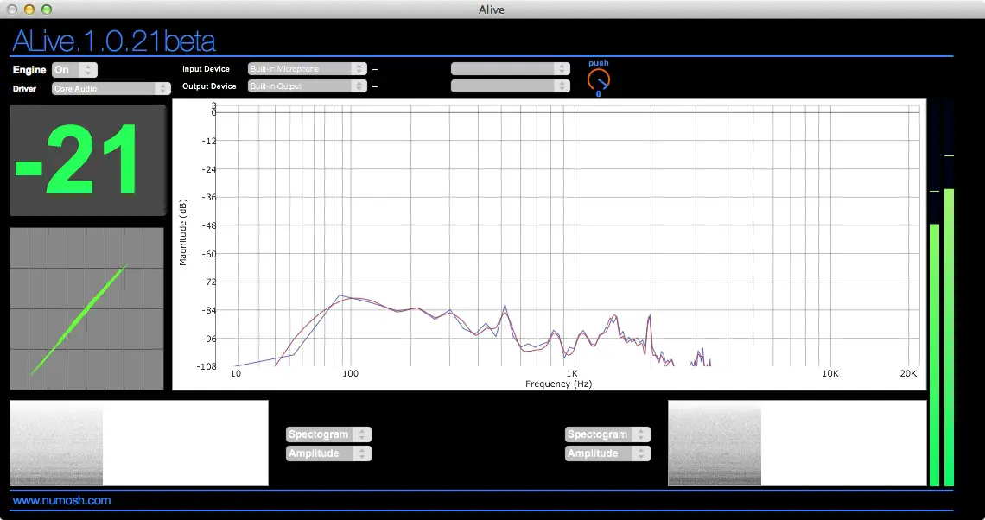The image size is (985, 520).
Task: Click the -108 magnitude axis value
Action: pos(206,366)
